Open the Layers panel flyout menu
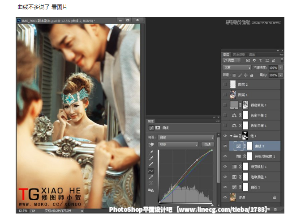 tap(281, 54)
